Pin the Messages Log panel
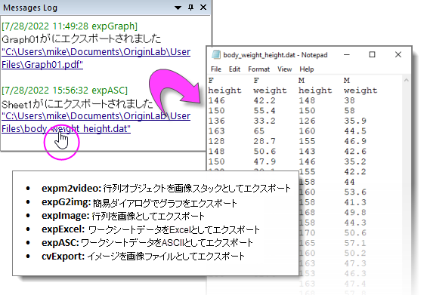 191,8
